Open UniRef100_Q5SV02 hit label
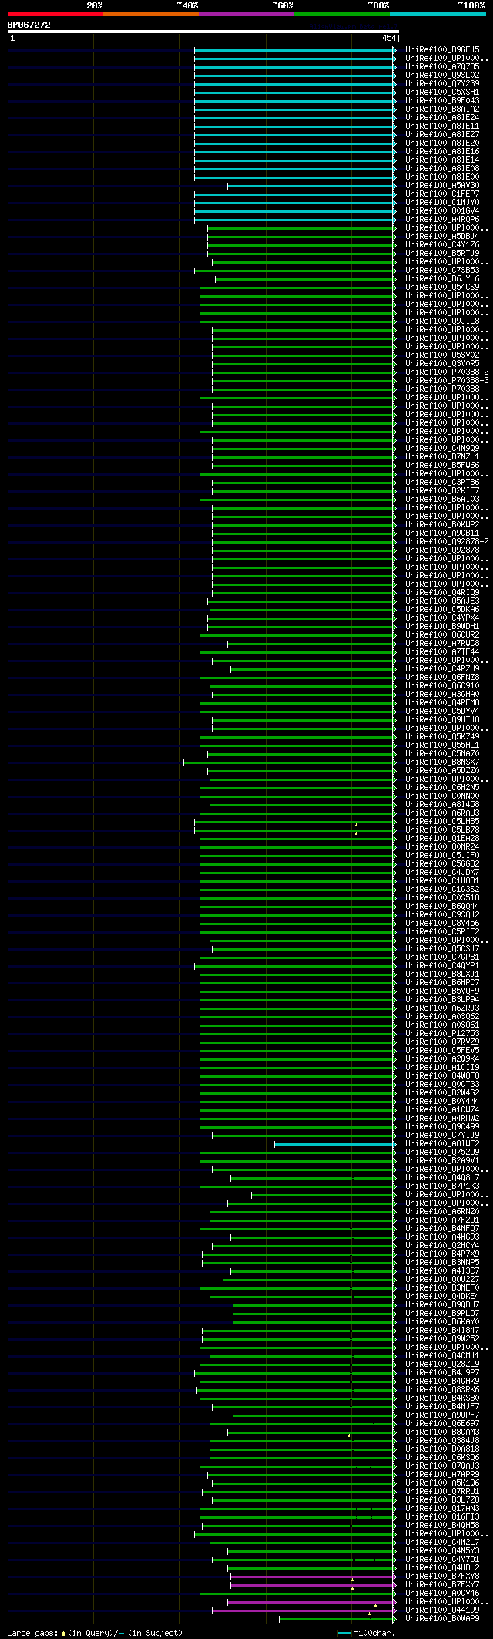 (x=443, y=355)
